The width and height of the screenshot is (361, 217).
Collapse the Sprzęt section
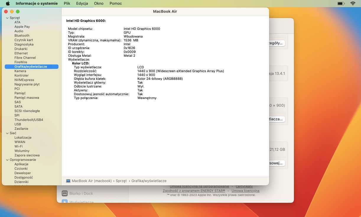(x=7, y=18)
